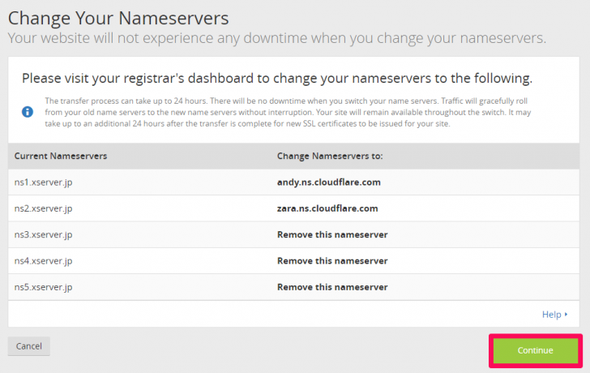The image size is (590, 373).
Task: Select the ns1.xserver.jp nameserver text
Action: click(43, 182)
